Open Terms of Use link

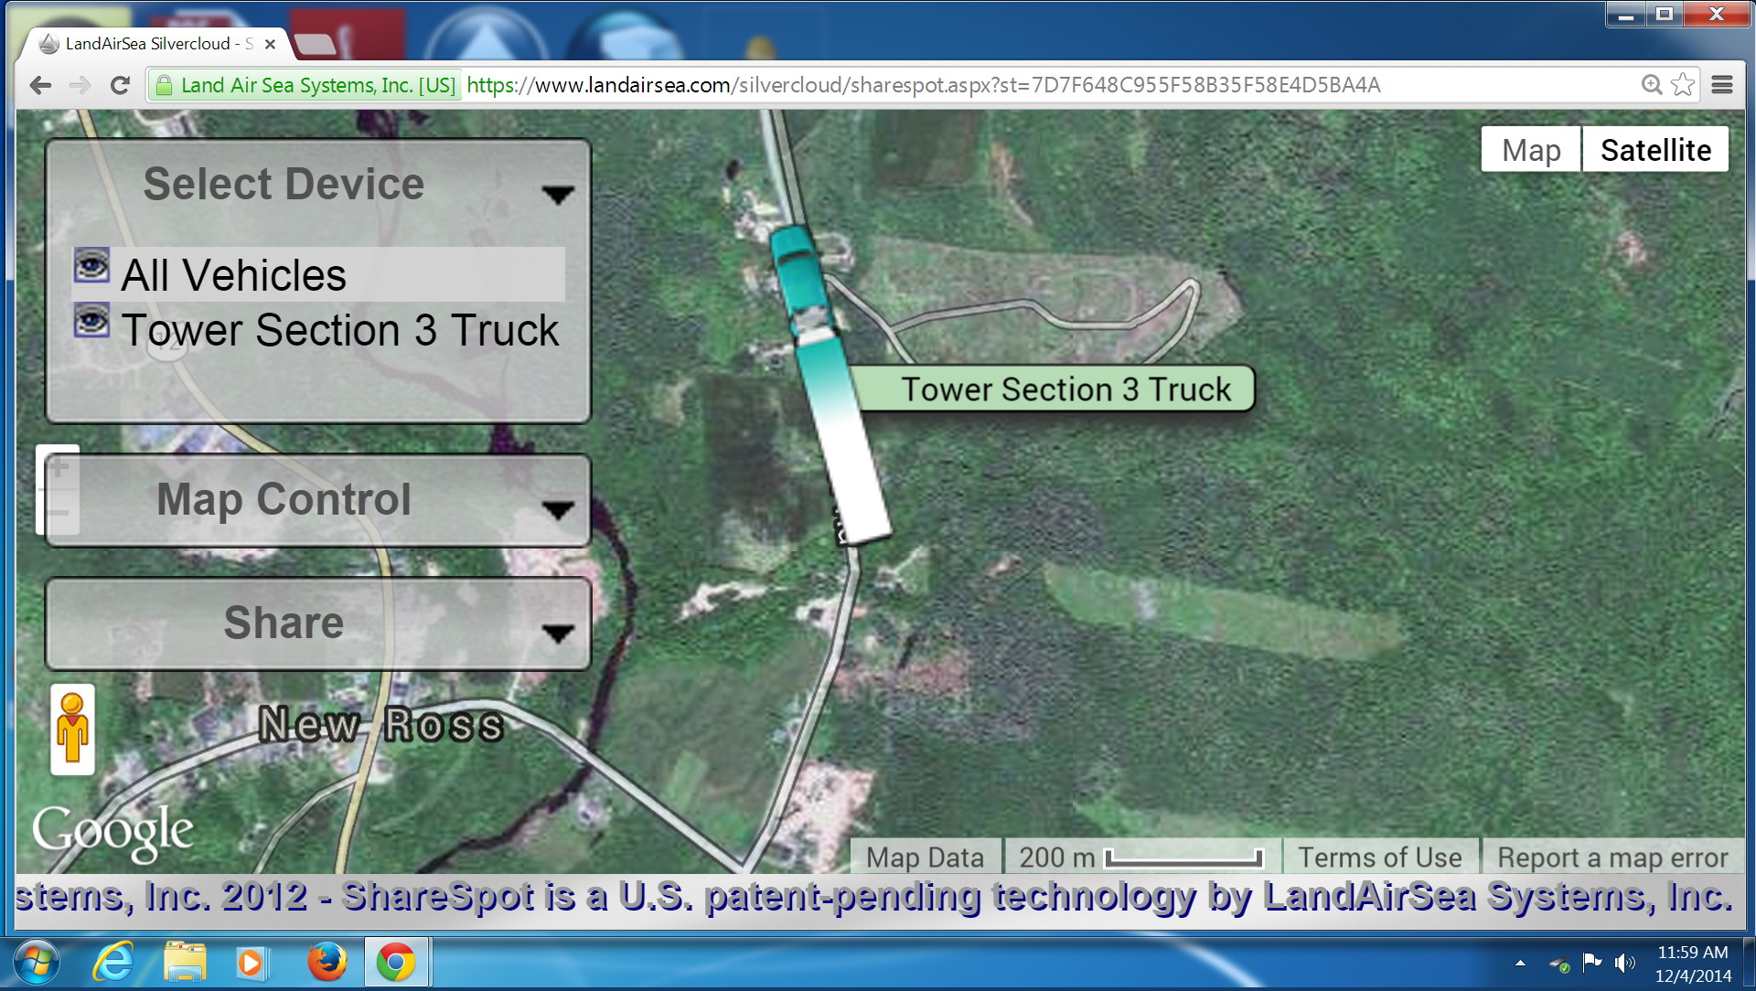pyautogui.click(x=1379, y=858)
